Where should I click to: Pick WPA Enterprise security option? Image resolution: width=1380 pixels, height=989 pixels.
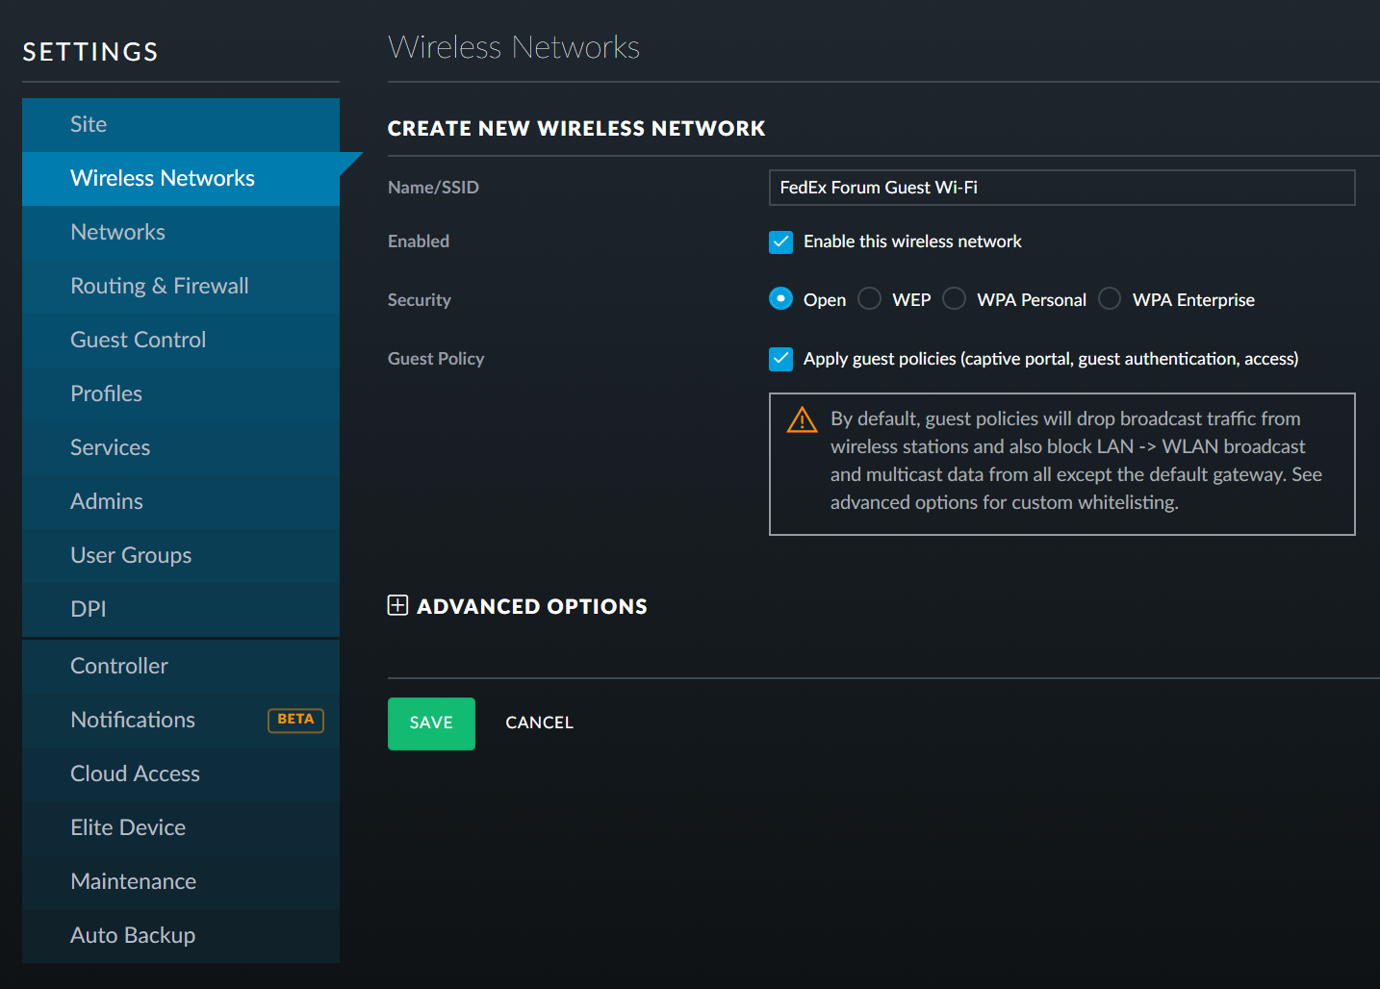coord(1110,299)
